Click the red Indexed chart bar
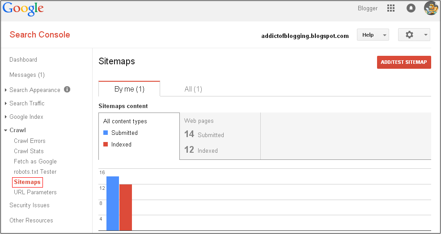This screenshot has height=234, width=441. point(126,207)
